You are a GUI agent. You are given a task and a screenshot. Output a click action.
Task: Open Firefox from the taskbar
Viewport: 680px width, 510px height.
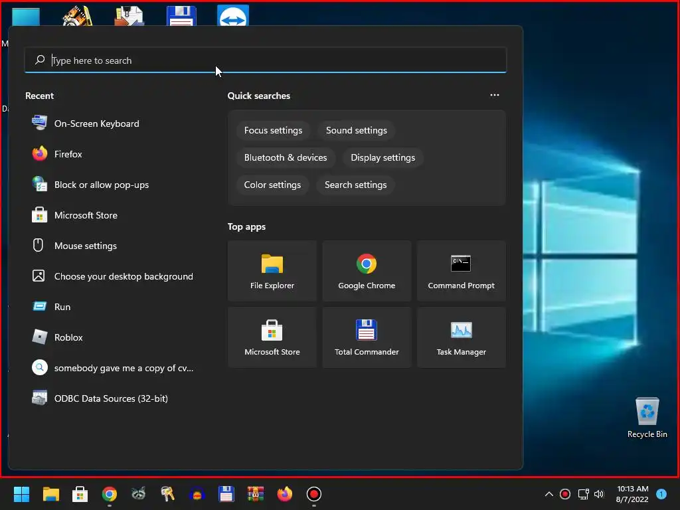click(x=284, y=494)
